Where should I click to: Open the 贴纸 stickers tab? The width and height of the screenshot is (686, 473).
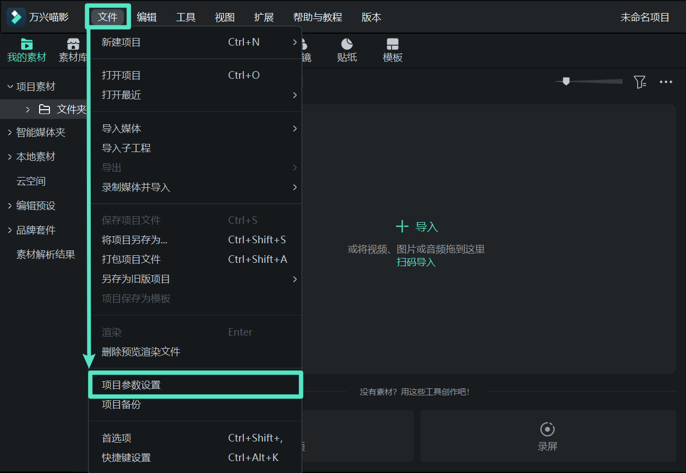(x=347, y=51)
